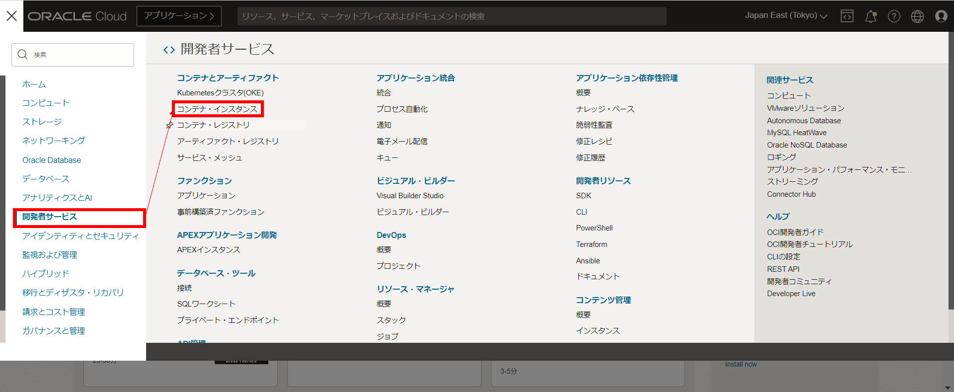Open ドキュメント link under 開発者リソース
954x392 pixels.
coord(598,277)
